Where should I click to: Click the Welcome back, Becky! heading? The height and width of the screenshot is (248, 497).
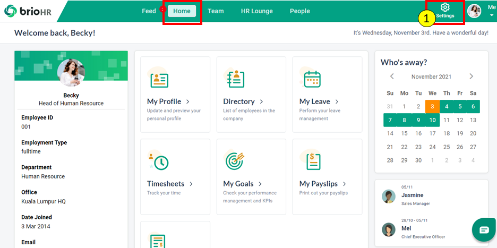(55, 33)
